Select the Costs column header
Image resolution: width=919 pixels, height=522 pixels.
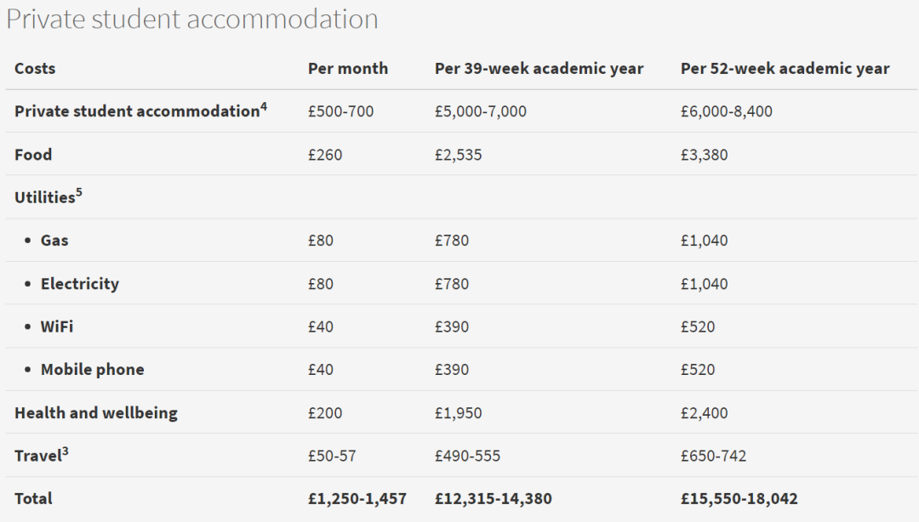pyautogui.click(x=35, y=69)
